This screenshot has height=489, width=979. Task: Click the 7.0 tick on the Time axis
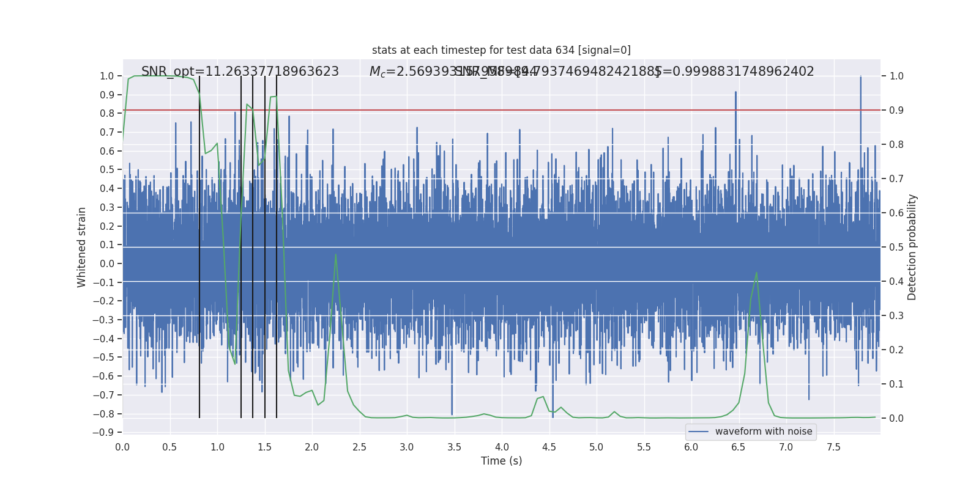[x=786, y=447]
